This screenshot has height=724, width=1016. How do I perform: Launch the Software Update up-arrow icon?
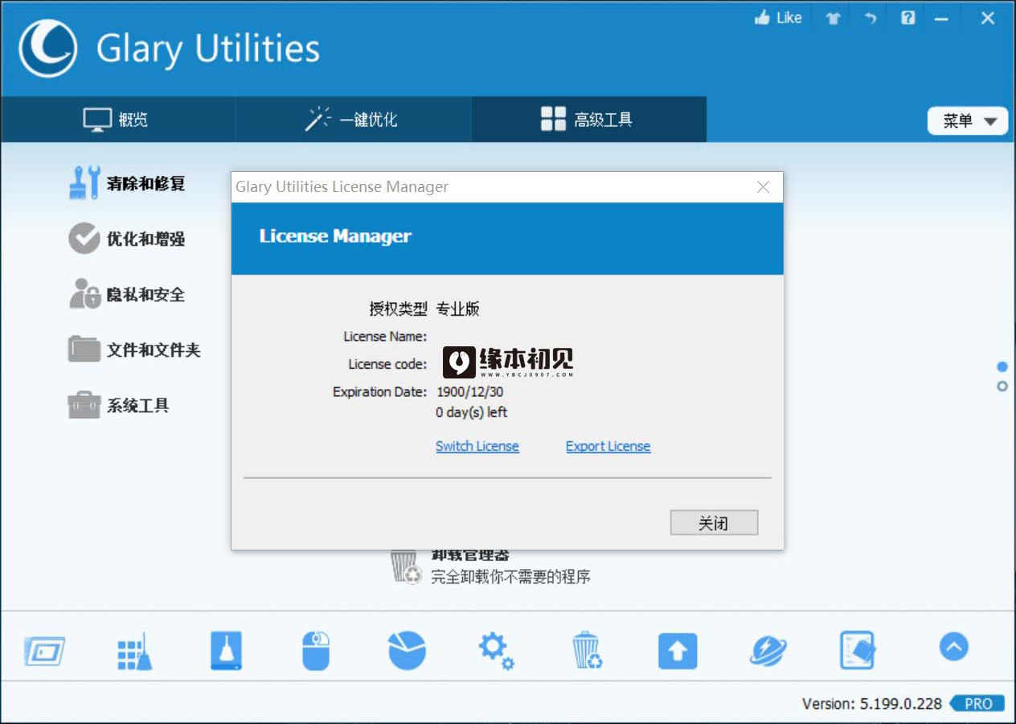tap(678, 651)
